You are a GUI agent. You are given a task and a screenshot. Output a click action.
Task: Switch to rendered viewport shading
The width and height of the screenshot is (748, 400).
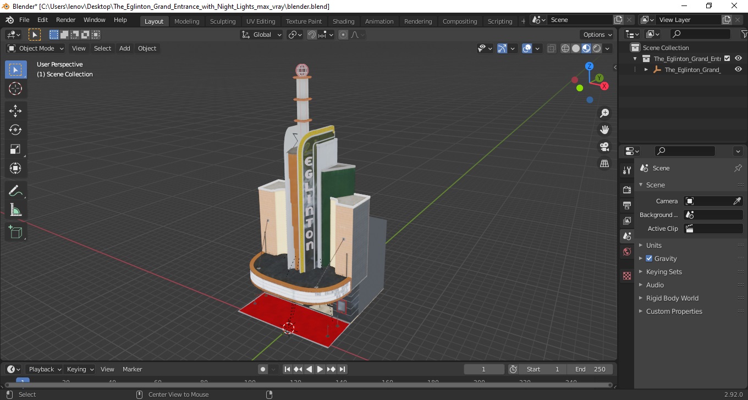pyautogui.click(x=597, y=48)
